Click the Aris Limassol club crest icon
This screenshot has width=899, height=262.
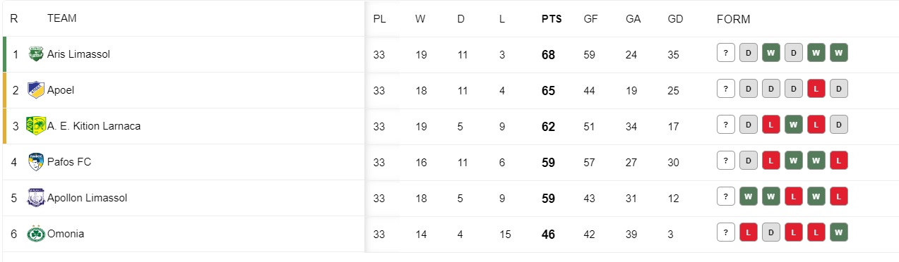pos(35,54)
